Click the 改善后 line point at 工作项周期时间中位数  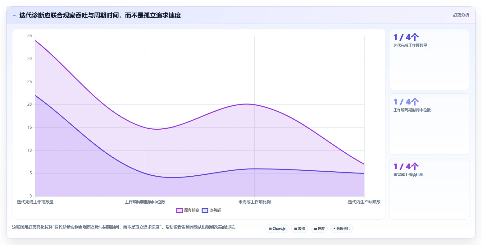[145, 173]
